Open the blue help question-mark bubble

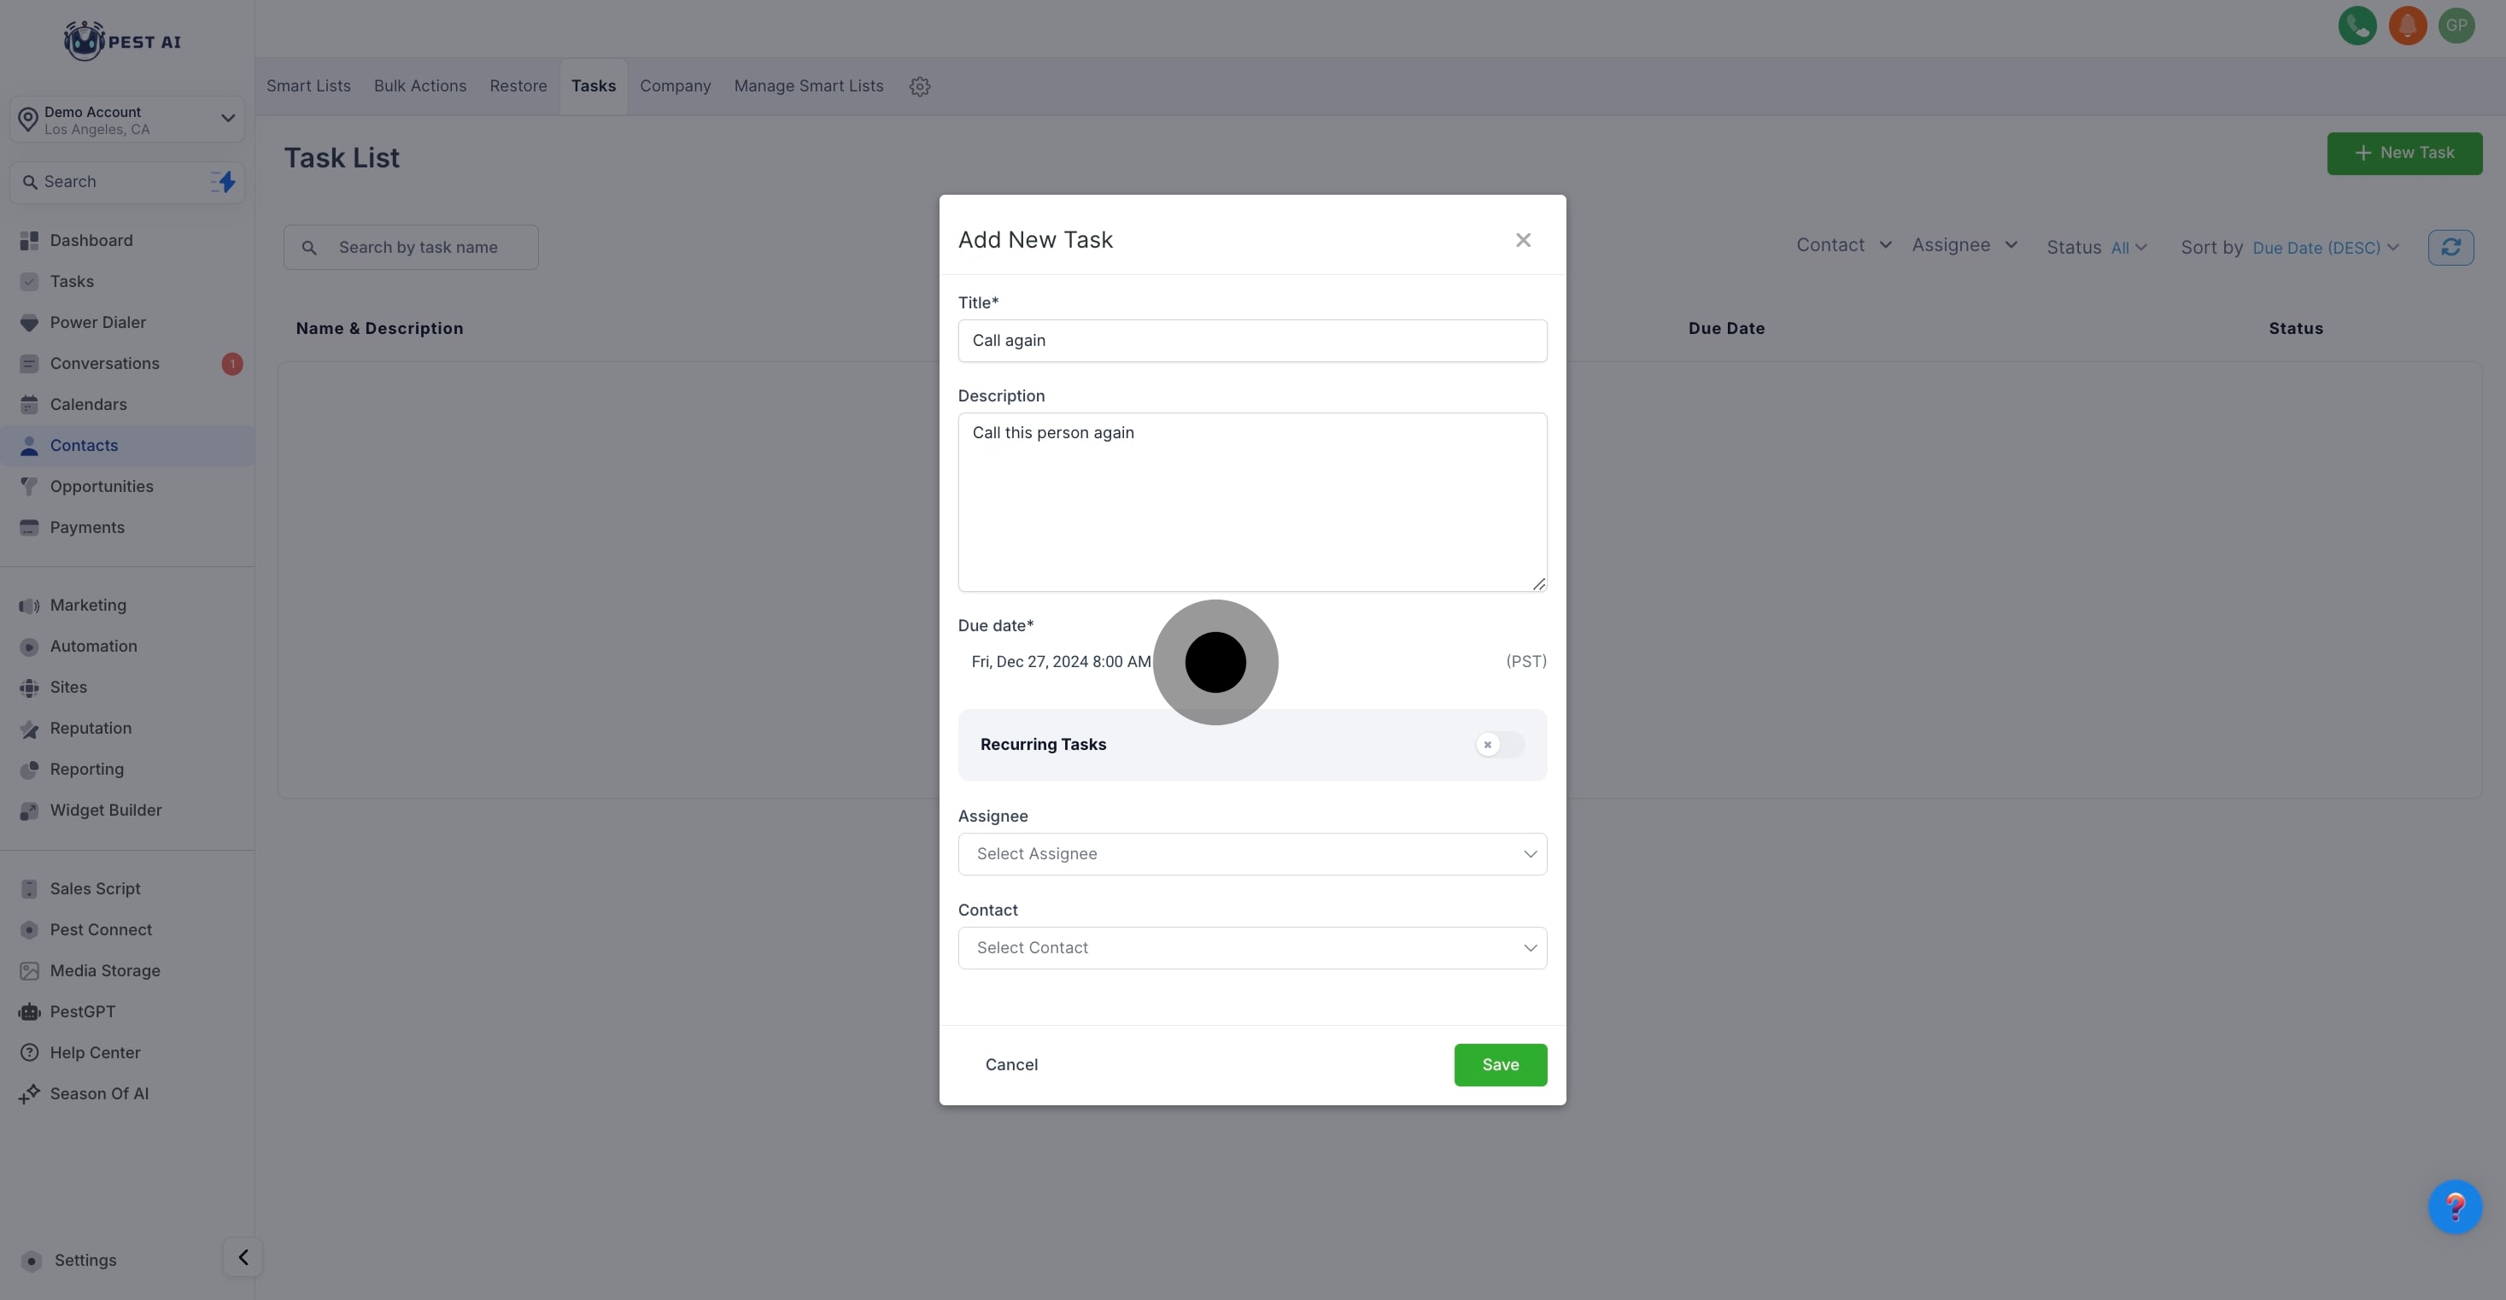(2455, 1207)
